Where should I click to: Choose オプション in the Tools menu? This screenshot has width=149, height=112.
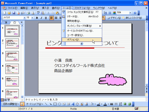(82, 40)
